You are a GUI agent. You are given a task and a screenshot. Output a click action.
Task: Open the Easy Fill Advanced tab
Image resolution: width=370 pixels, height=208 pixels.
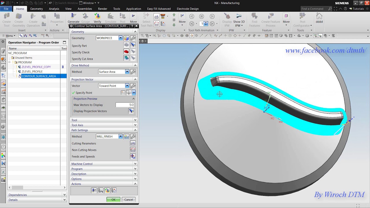pos(159,9)
